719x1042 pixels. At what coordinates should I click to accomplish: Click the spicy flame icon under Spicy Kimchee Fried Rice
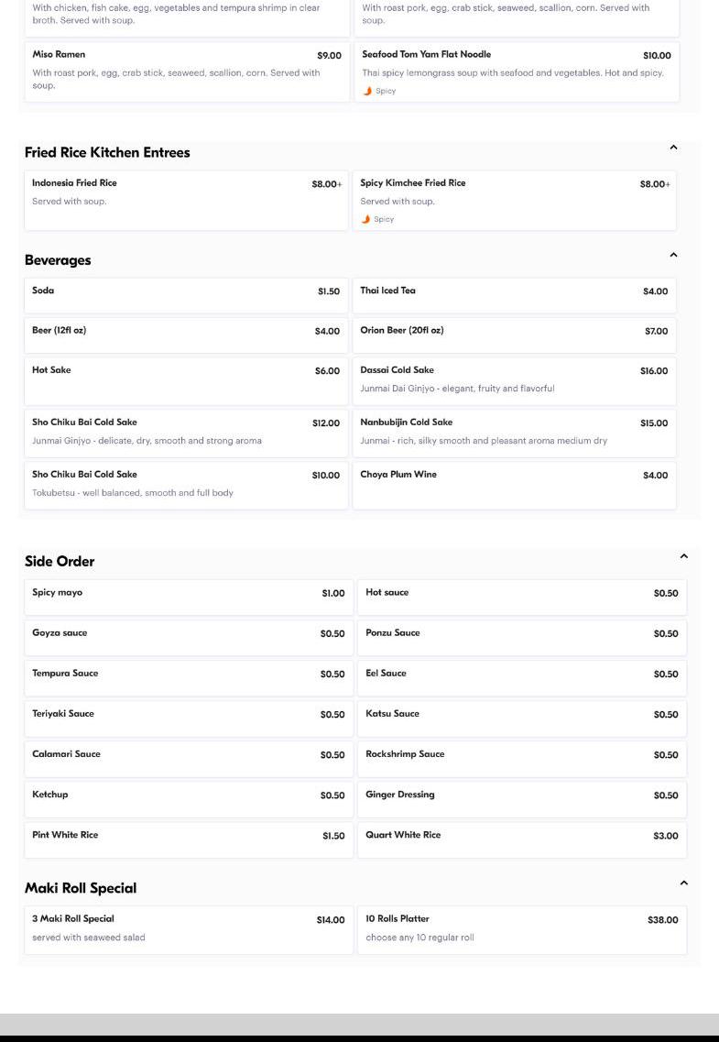[365, 219]
